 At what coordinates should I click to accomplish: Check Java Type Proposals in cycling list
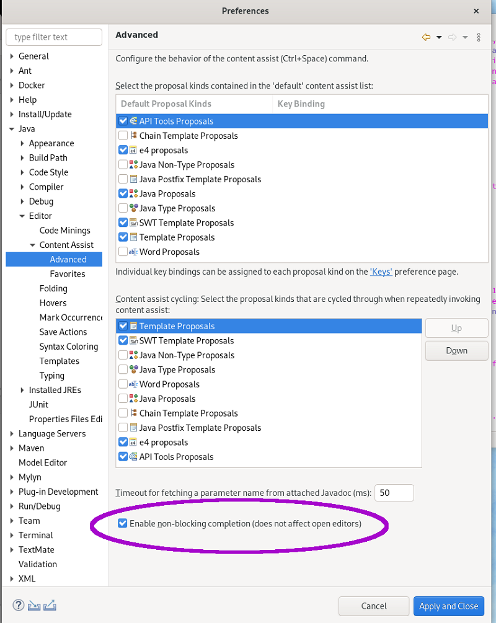(x=123, y=369)
